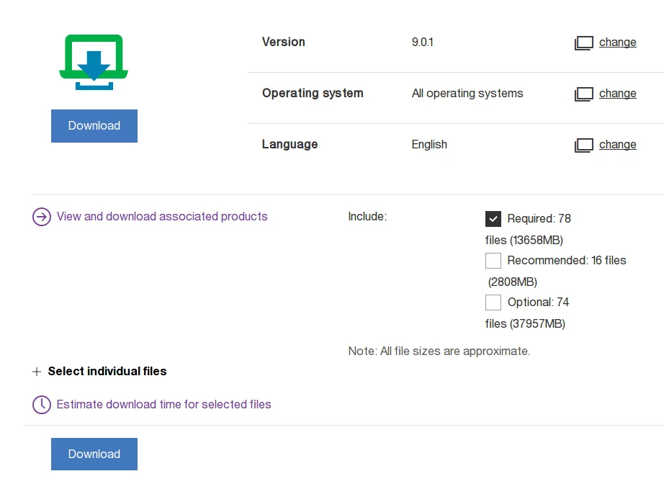Click the Optional: 74 files label text
This screenshot has height=484, width=664.
coord(538,302)
